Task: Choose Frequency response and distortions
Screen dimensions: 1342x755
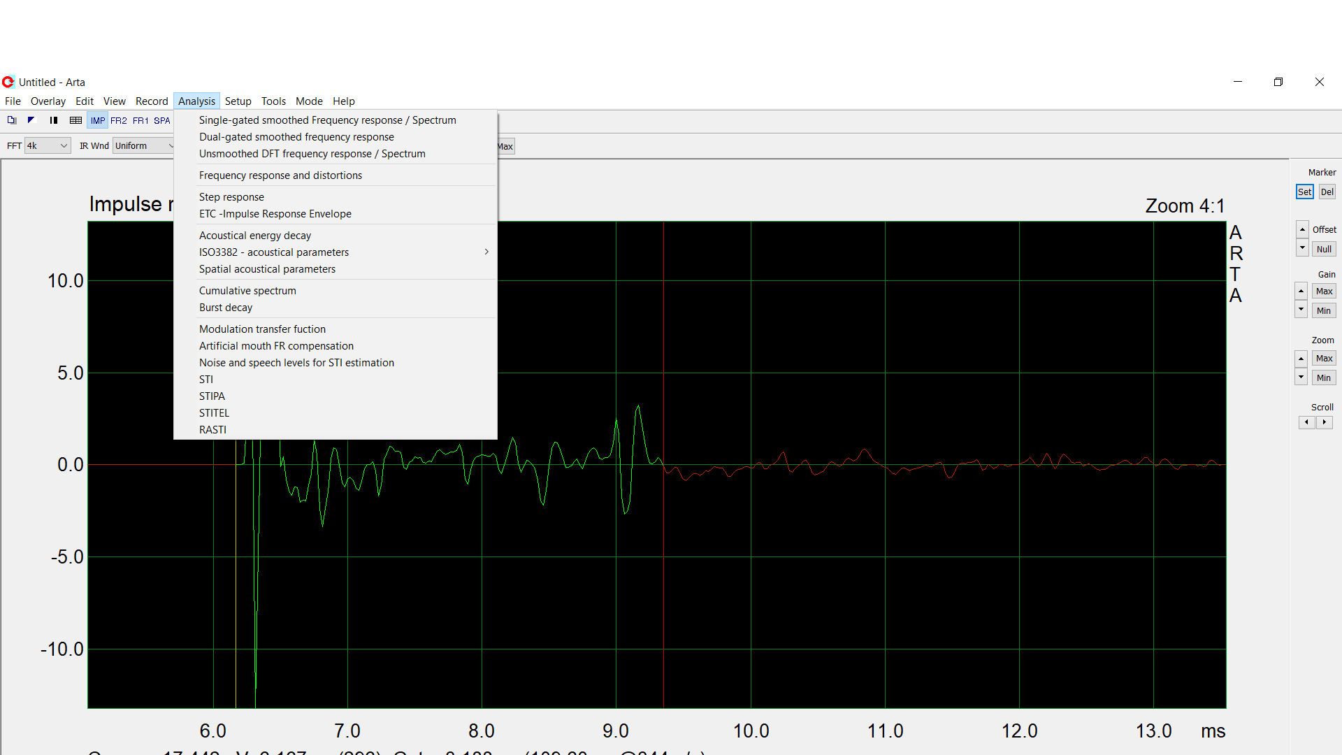Action: tap(335, 175)
